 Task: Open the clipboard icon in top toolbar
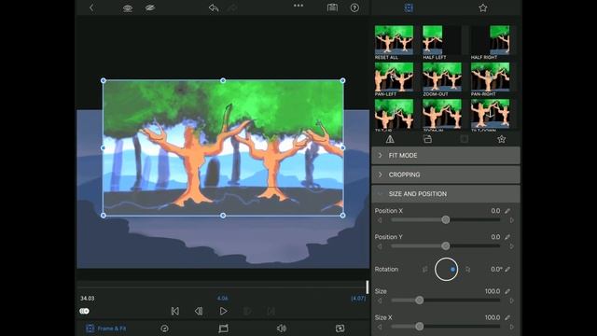332,7
